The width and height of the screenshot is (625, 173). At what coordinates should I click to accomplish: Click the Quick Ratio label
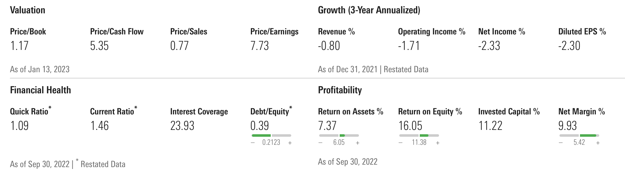[29, 112]
